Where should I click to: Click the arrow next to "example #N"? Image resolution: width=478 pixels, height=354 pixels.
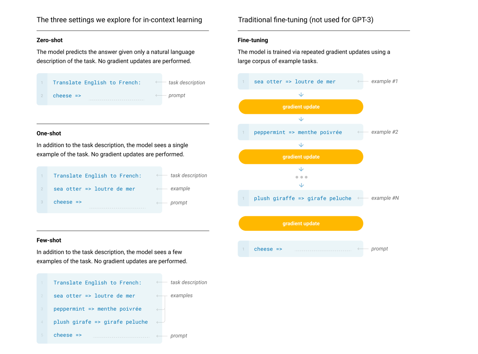362,198
